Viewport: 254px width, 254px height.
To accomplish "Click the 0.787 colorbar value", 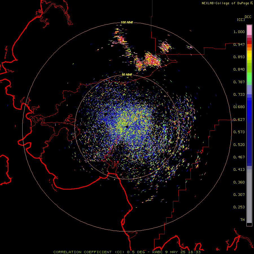I will pos(239,82).
